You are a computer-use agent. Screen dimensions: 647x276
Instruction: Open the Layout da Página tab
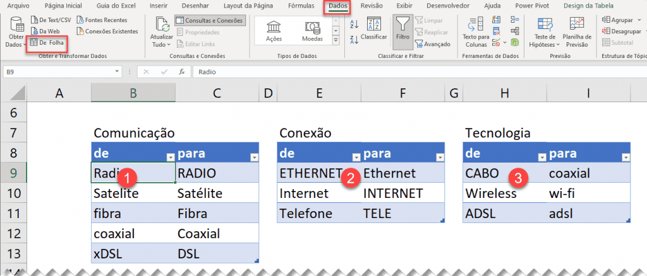(x=248, y=6)
